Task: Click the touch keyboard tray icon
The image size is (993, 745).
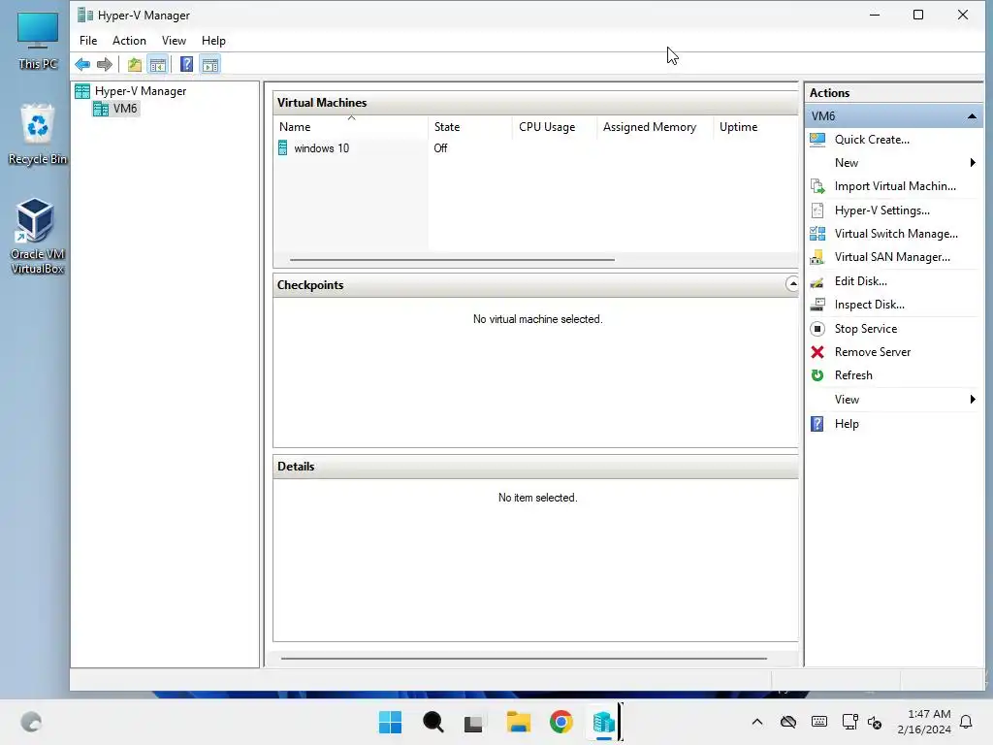Action: coord(818,722)
